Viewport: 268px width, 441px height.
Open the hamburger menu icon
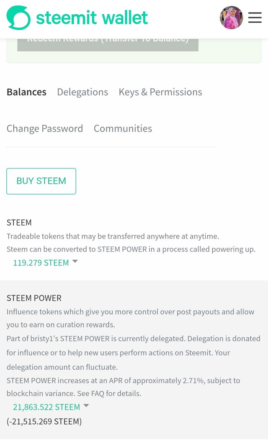[255, 18]
